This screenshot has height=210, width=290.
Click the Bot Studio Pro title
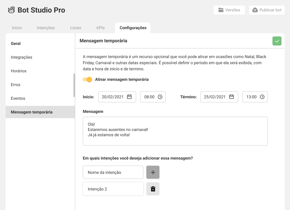[x=41, y=10]
